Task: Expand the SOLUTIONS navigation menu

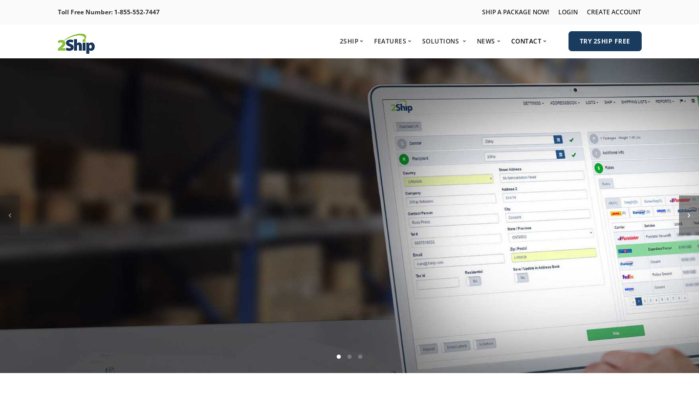Action: coord(444,41)
